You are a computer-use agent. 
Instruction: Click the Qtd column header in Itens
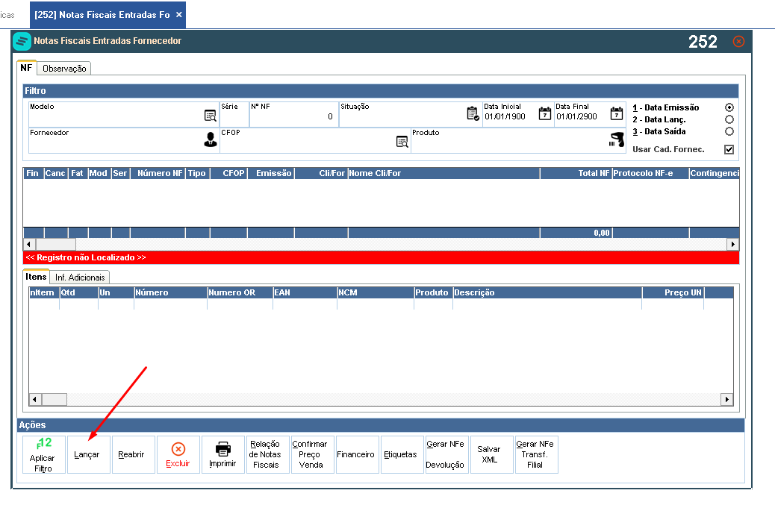coord(78,292)
